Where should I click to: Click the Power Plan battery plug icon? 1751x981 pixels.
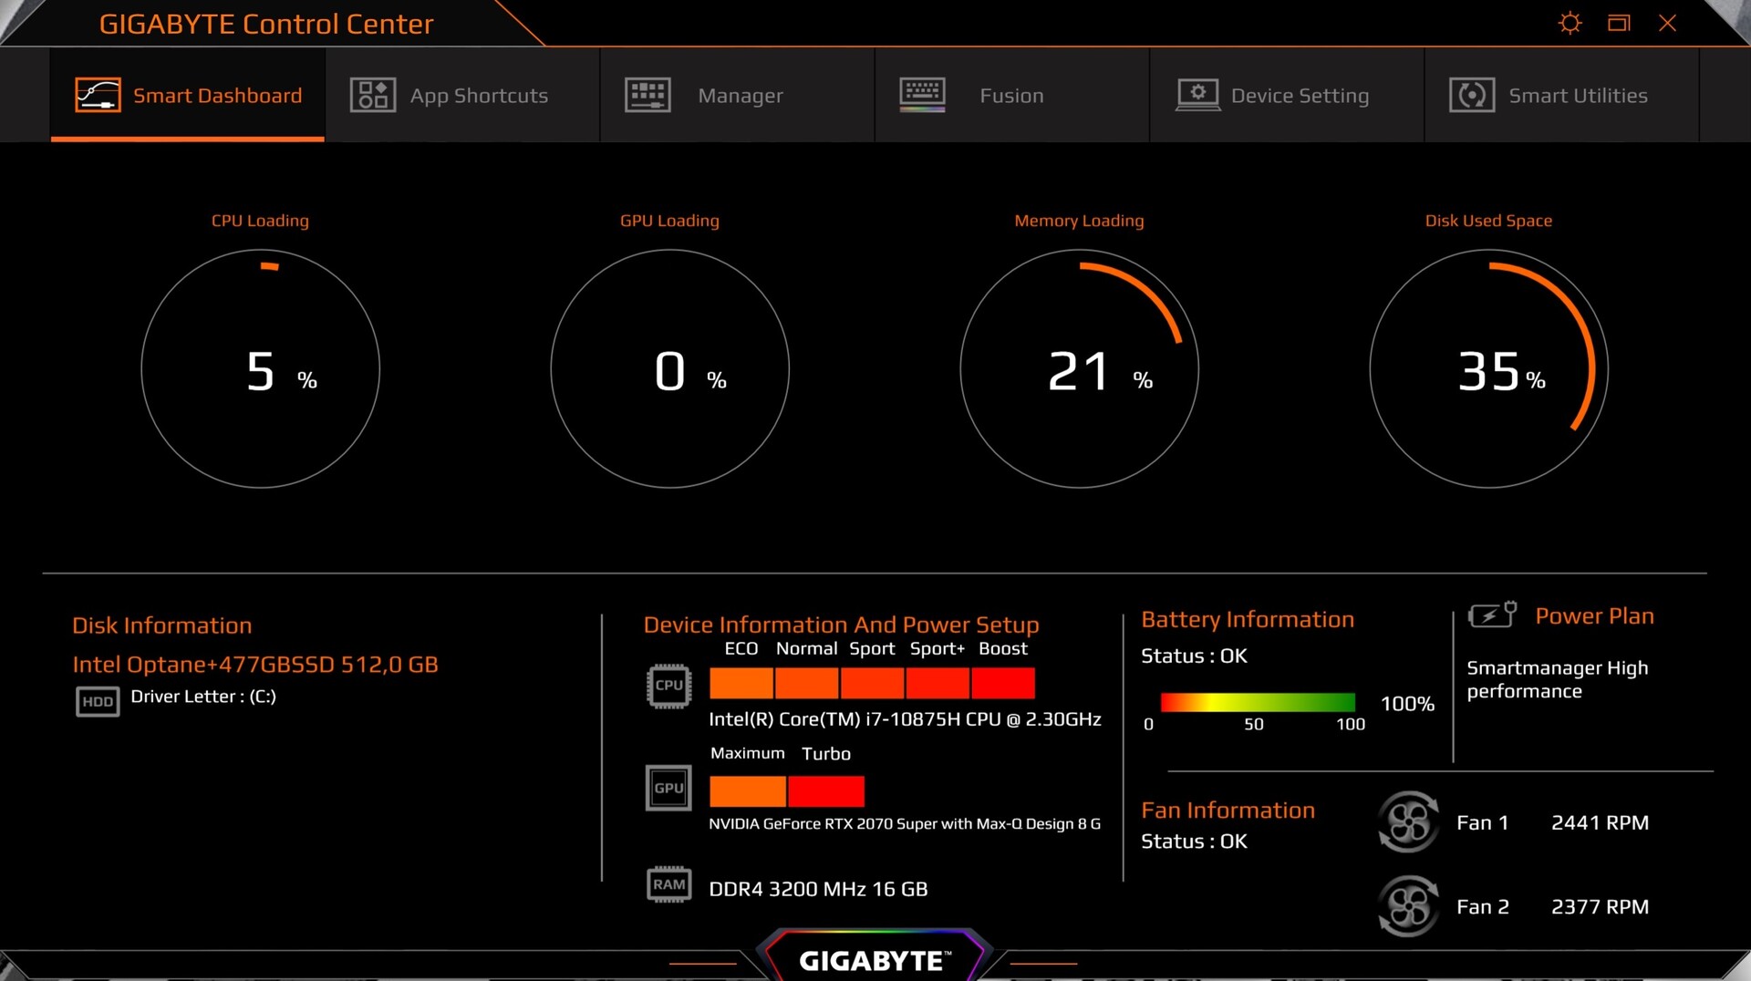pos(1493,614)
